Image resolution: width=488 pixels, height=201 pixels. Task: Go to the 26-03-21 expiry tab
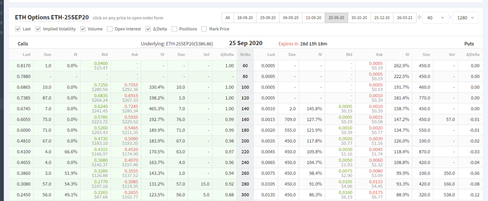click(404, 17)
